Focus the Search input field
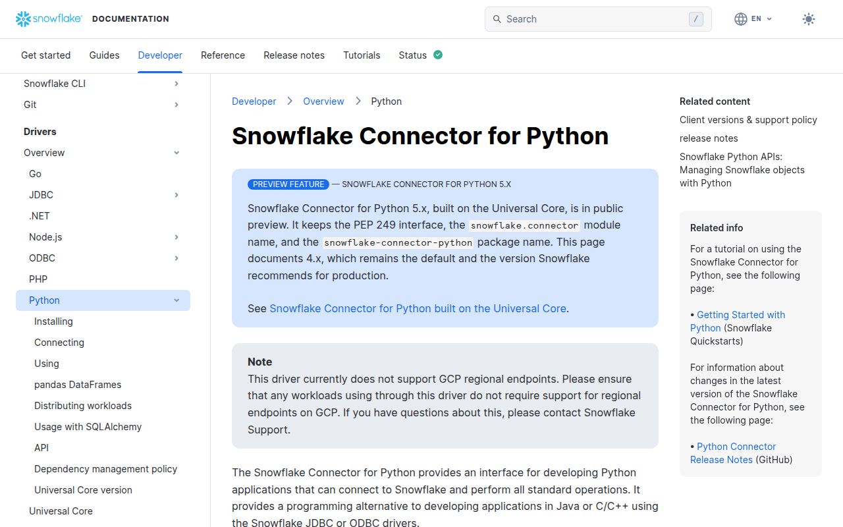Image resolution: width=843 pixels, height=527 pixels. (598, 19)
